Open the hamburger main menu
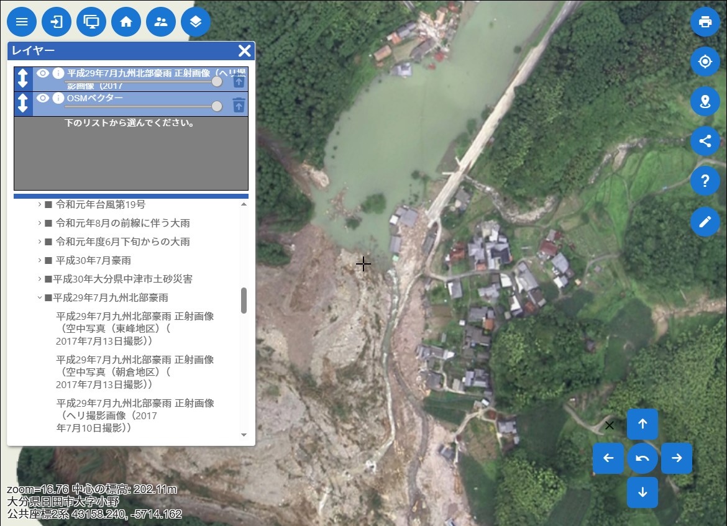The width and height of the screenshot is (727, 526). [x=22, y=22]
